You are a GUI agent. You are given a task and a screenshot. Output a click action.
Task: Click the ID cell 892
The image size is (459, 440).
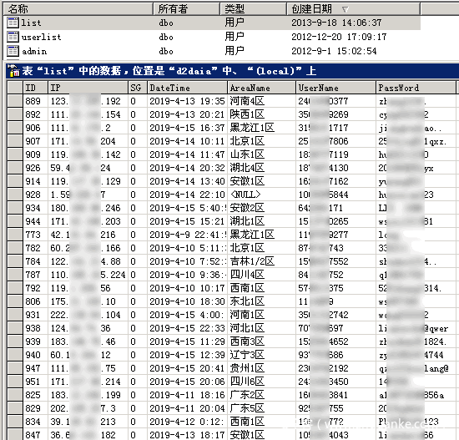coord(35,114)
